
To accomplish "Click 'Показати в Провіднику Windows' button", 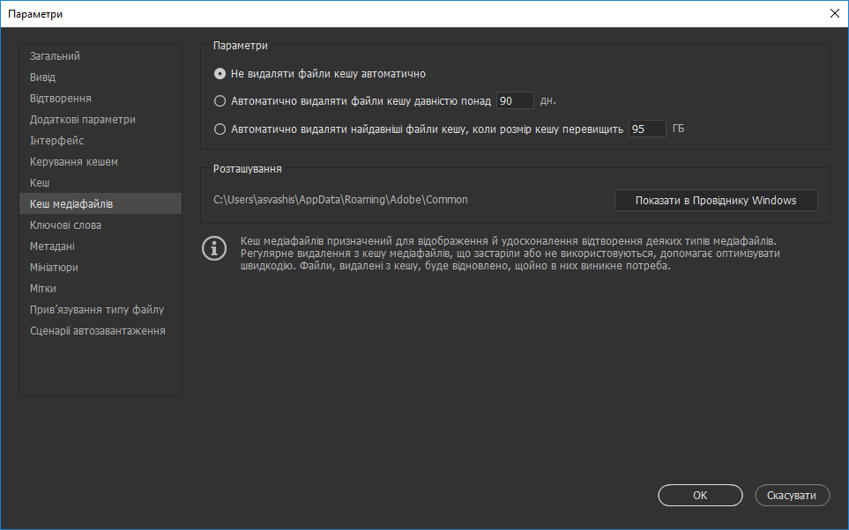I will (x=716, y=200).
